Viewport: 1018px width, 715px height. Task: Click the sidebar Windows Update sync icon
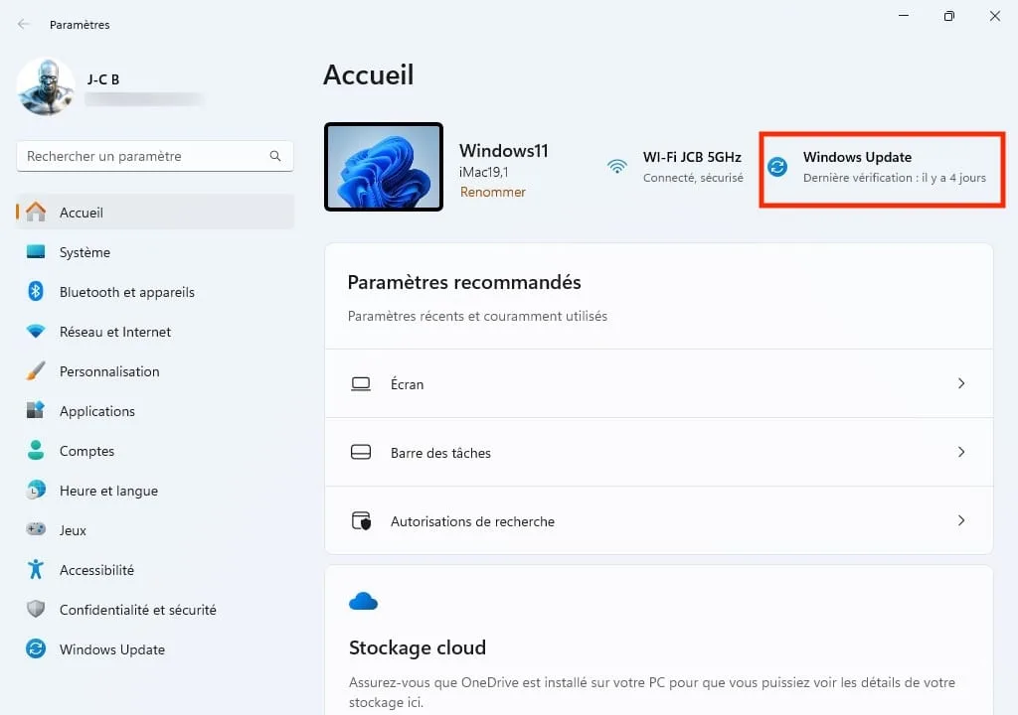[x=36, y=648]
